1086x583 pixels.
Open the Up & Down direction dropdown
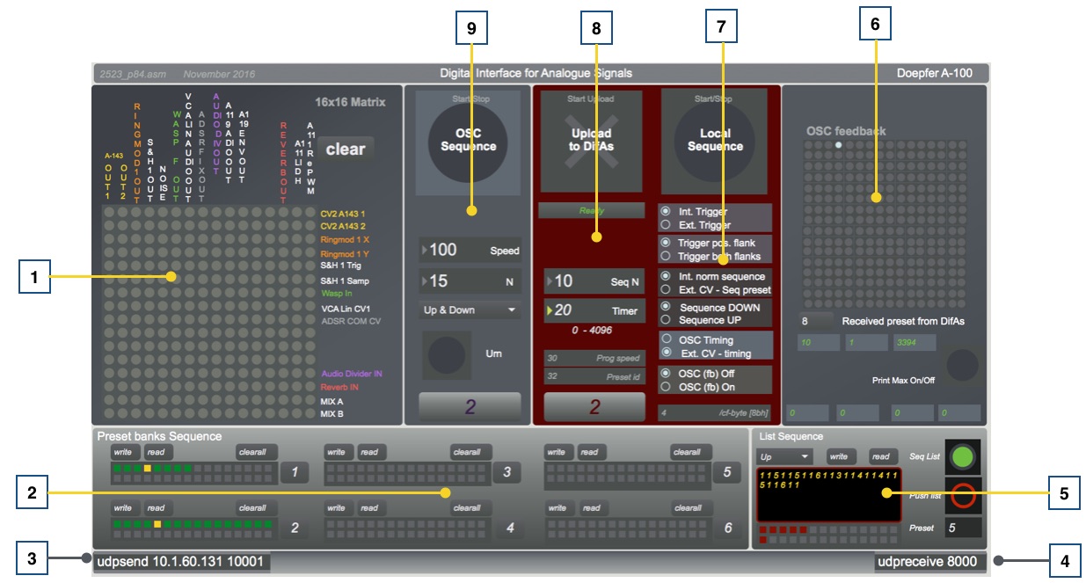coord(469,310)
